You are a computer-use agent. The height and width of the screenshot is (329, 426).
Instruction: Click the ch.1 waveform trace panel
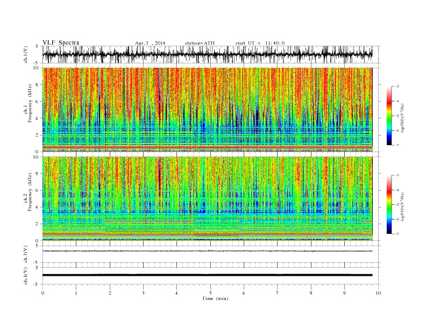pyautogui.click(x=207, y=54)
